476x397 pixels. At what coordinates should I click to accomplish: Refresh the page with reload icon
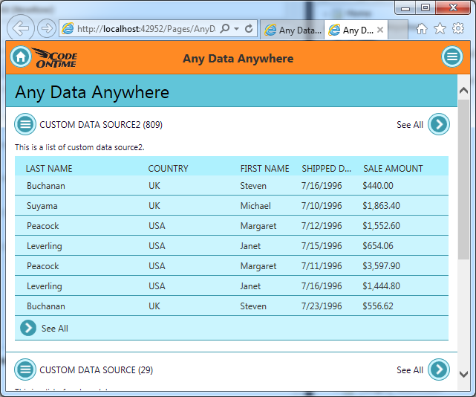click(249, 28)
